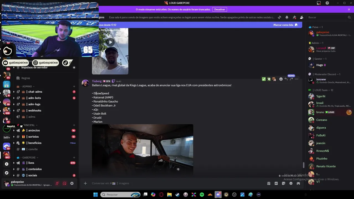The image size is (354, 199).
Task: Create channel in PRINCIPAL category
Action: coord(74,125)
